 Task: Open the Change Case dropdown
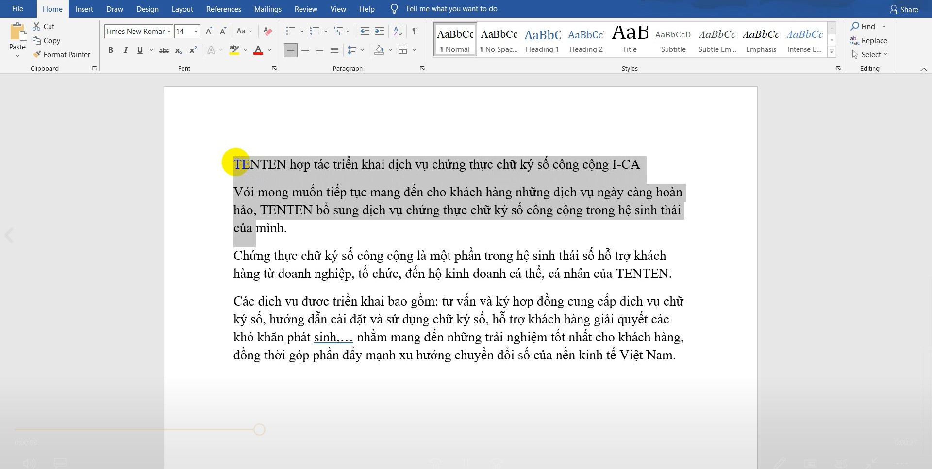click(244, 31)
